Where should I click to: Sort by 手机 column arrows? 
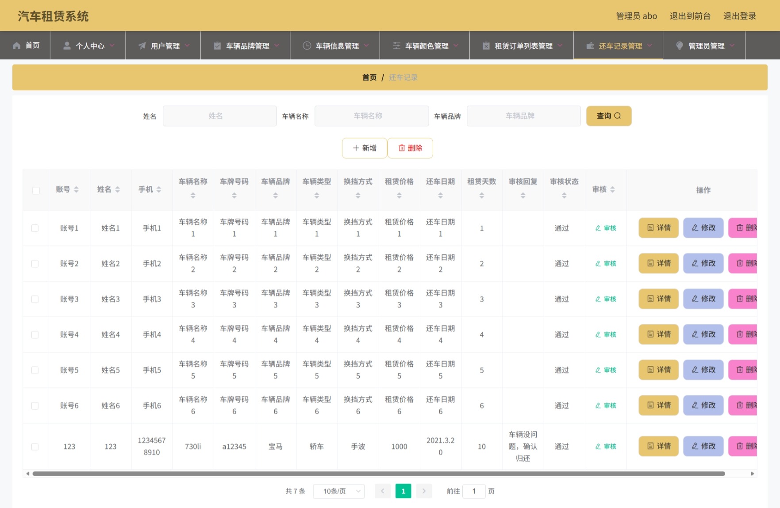(158, 189)
